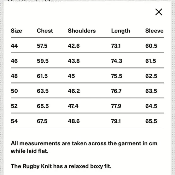Viewport: 175px width, 175px height.
Task: Click the Rugby Knit boxy fit note
Action: (x=61, y=166)
